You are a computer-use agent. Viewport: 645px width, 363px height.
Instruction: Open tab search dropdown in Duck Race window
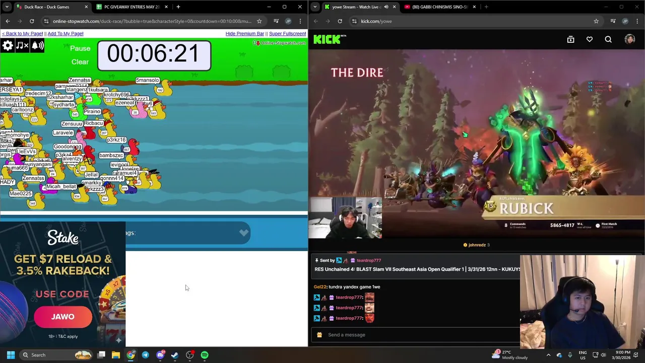(7, 7)
